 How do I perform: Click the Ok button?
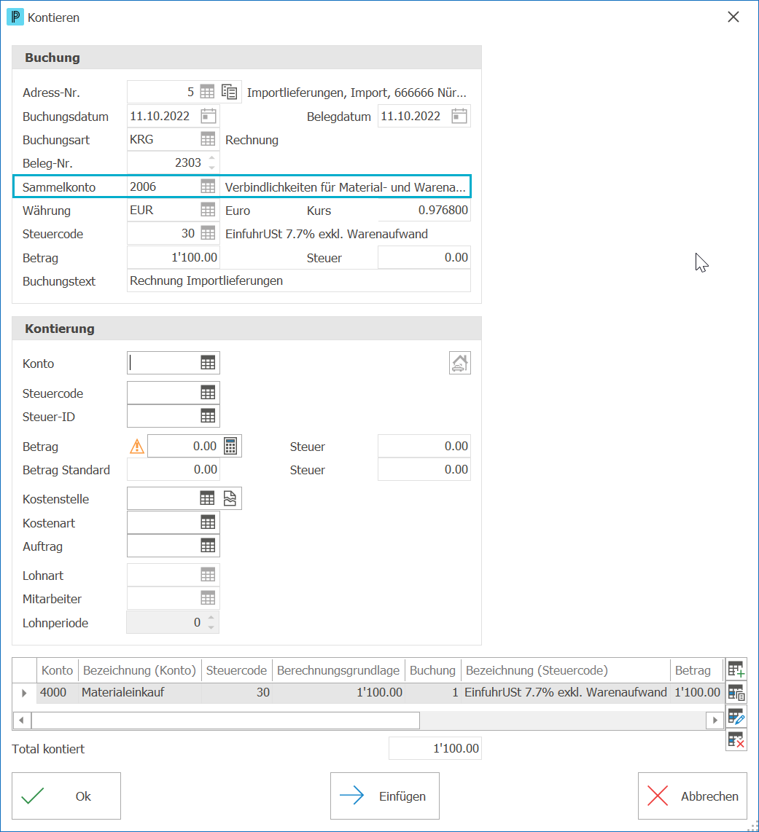tap(66, 796)
